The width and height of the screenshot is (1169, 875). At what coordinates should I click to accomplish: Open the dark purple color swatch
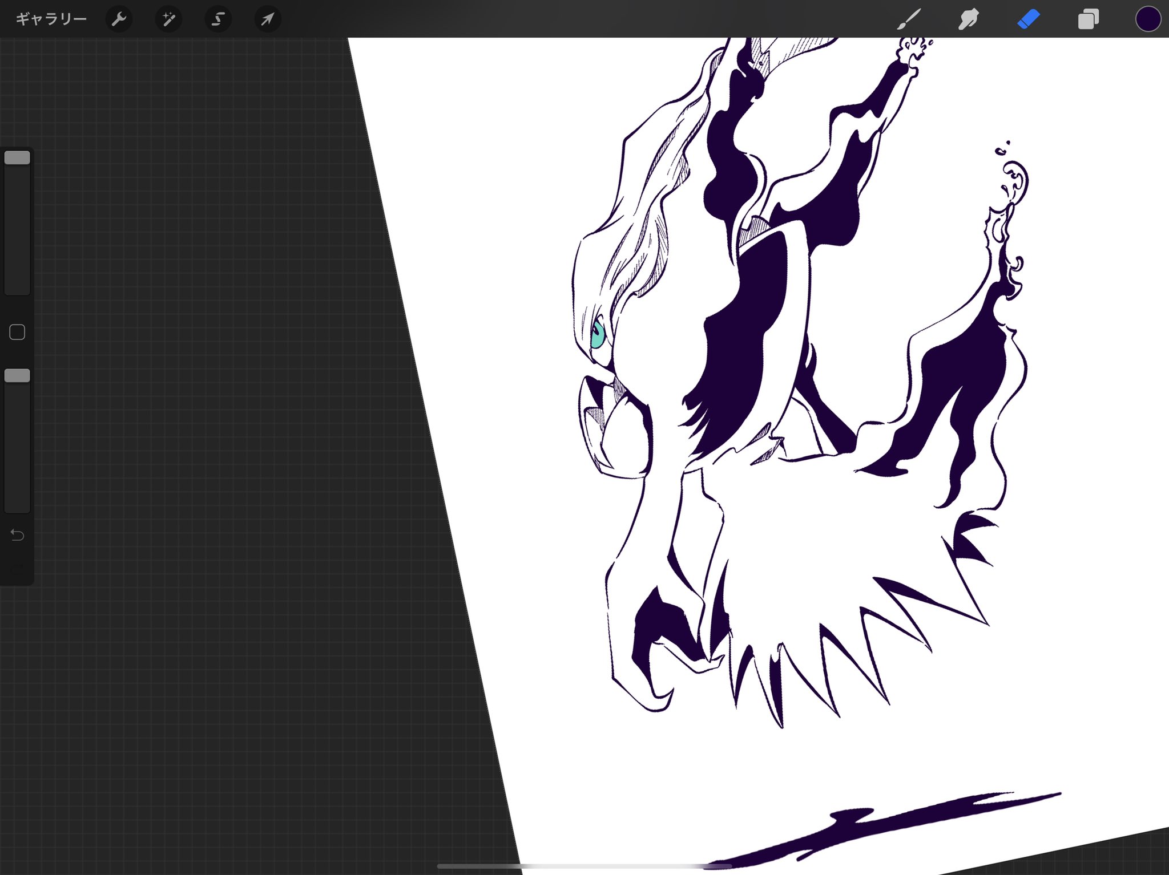click(1148, 19)
